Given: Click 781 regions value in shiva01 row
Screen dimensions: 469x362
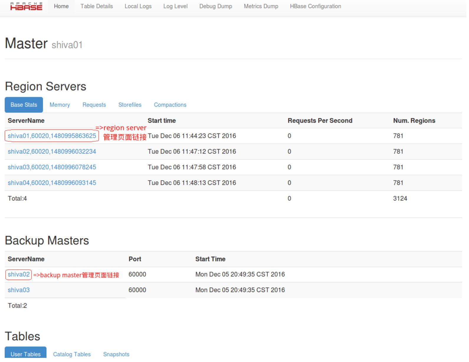Looking at the screenshot, I should (398, 136).
